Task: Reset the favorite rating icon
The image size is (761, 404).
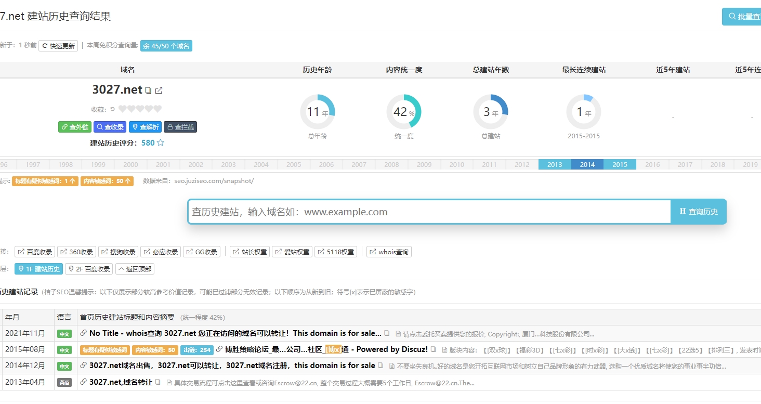Action: 112,109
